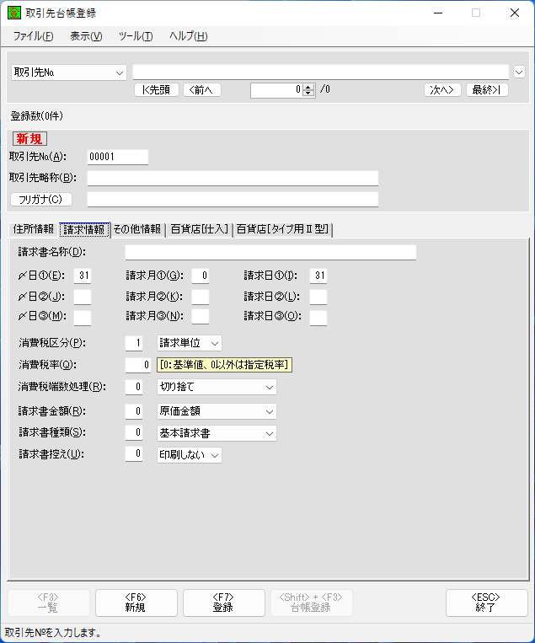Open the 表示(V) menu

tap(86, 36)
